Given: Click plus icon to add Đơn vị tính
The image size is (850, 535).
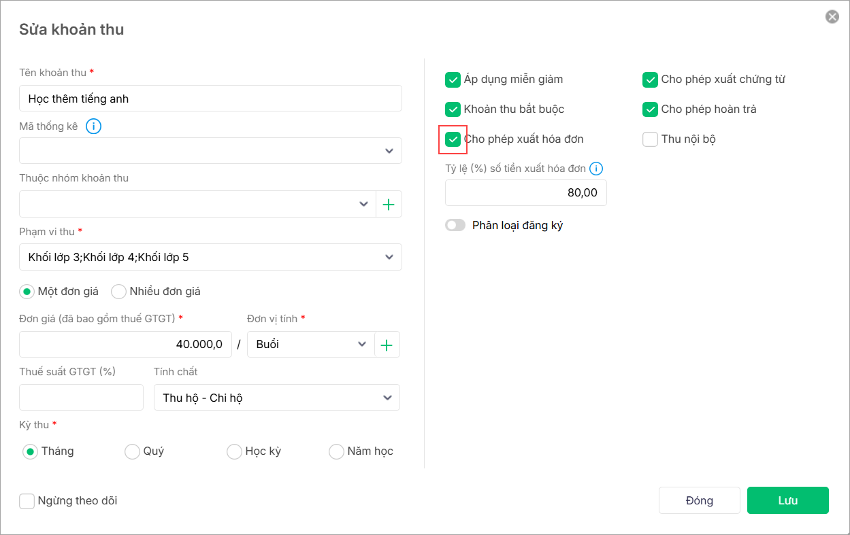Looking at the screenshot, I should pyautogui.click(x=387, y=345).
